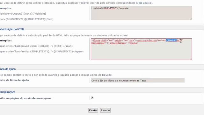
Task: Click the 'Configurações' section heading
Action: coord(8,92)
